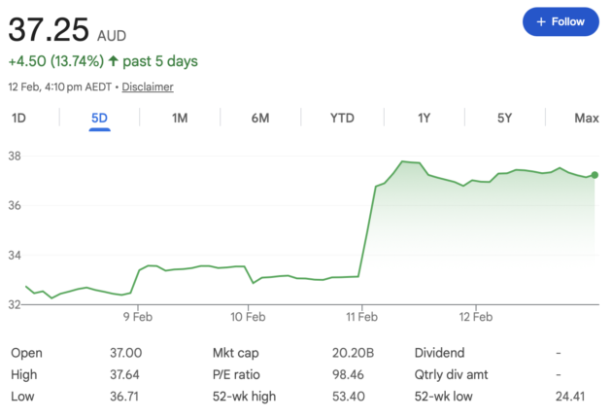Click the plus icon on Follow button
The height and width of the screenshot is (418, 612).
[541, 21]
